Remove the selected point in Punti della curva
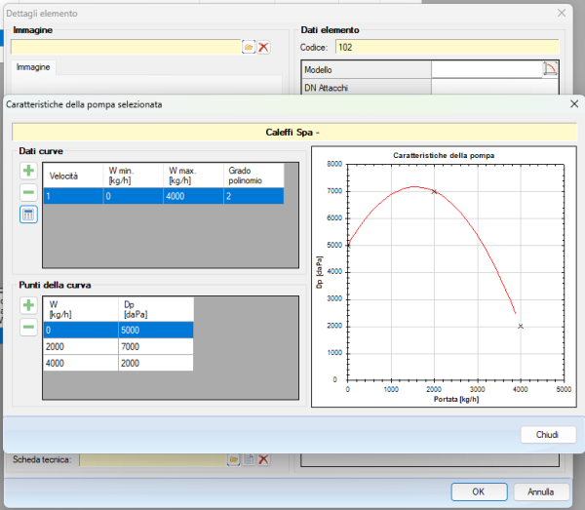The image size is (585, 510). pyautogui.click(x=28, y=327)
